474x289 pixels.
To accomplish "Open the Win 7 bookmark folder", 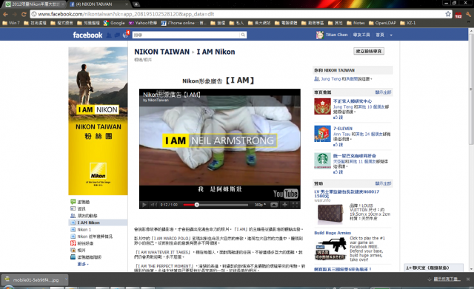I will 11,23.
